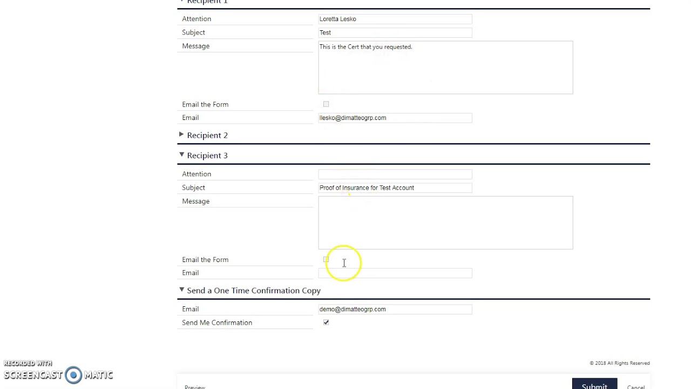Viewport: 691px width, 389px height.
Task: Click the Recipient 1 Subject field
Action: point(395,32)
